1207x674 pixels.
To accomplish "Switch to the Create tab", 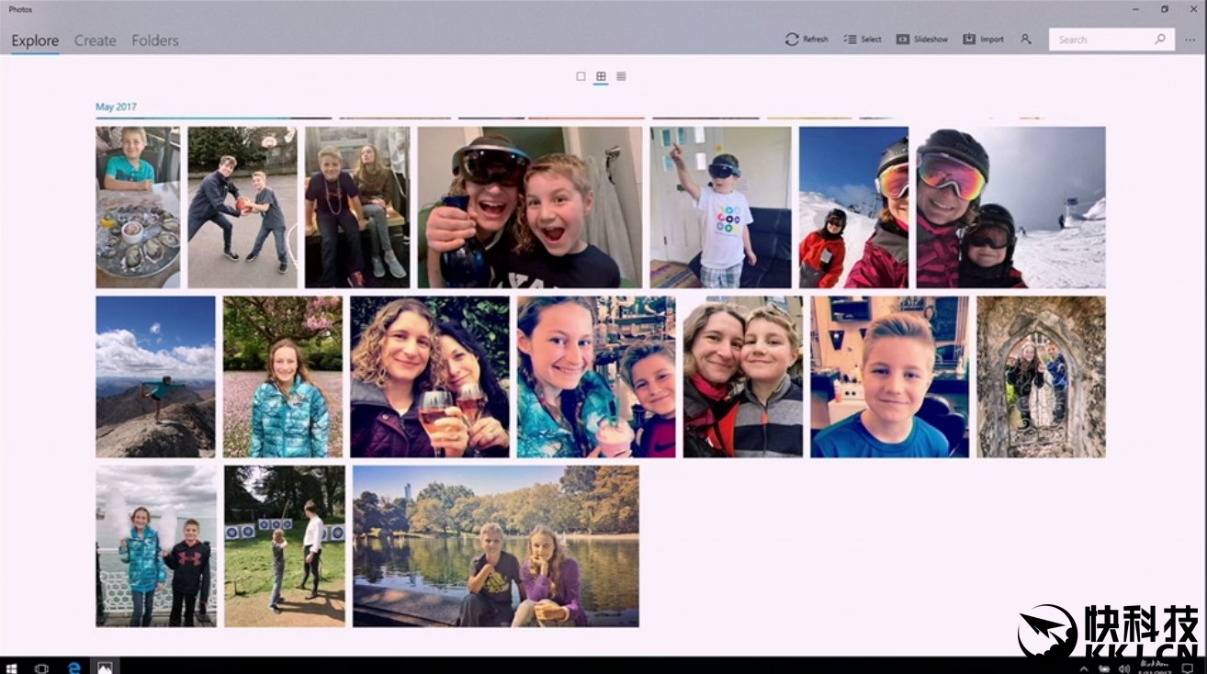I will tap(96, 40).
